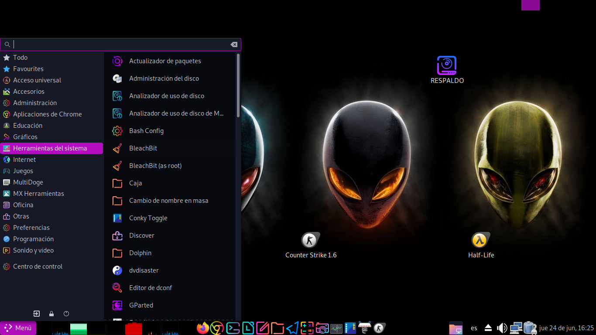Open Counter Strike 1.6 desktop shortcut
This screenshot has width=596, height=335.
coord(310,241)
